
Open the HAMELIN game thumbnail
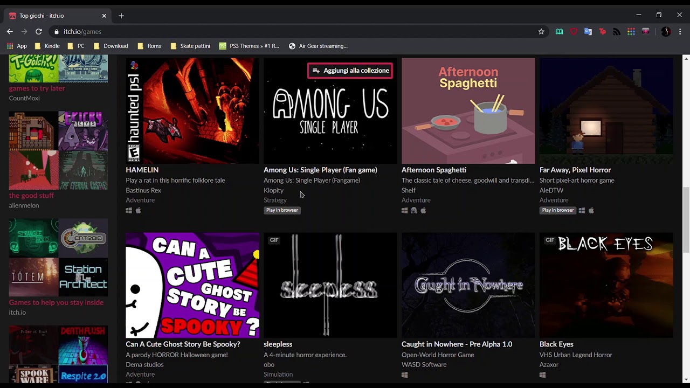point(192,110)
